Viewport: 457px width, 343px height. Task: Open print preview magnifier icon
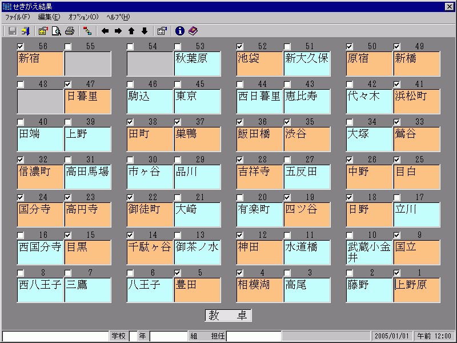click(x=56, y=31)
